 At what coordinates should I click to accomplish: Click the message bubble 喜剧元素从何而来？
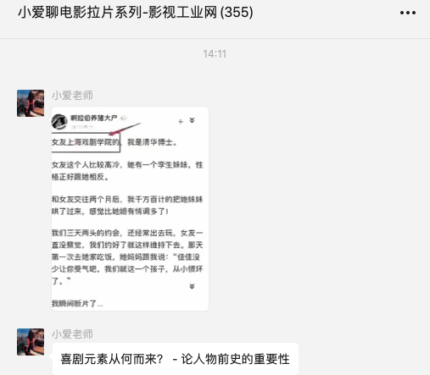176,359
